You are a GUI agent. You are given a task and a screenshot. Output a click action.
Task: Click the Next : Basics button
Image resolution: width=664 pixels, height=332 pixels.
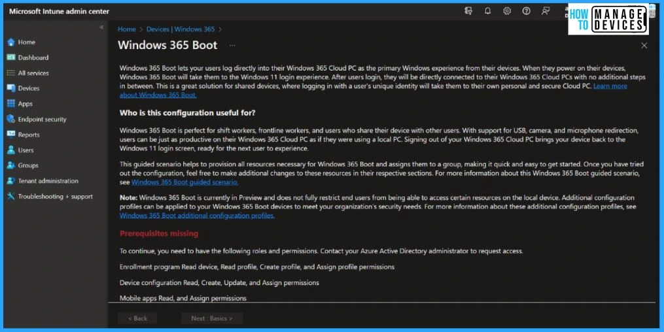tap(212, 318)
